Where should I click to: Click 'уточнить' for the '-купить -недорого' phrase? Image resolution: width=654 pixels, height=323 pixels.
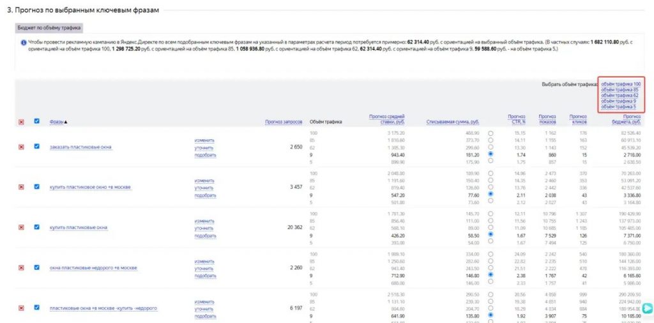coord(204,309)
